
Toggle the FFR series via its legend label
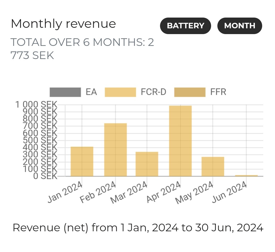coord(218,92)
